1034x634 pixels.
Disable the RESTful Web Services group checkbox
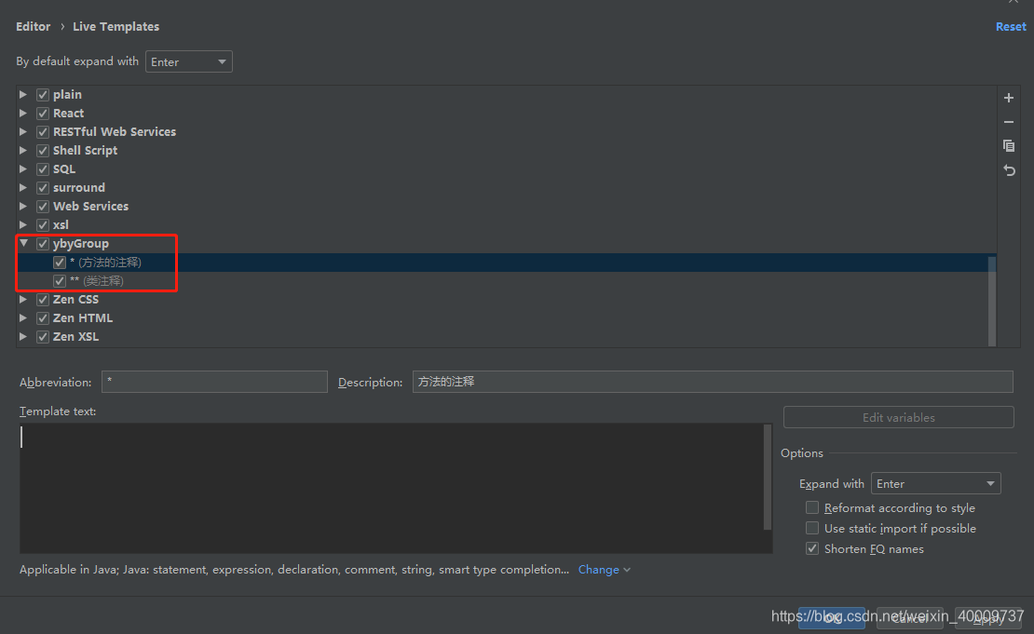pos(43,132)
